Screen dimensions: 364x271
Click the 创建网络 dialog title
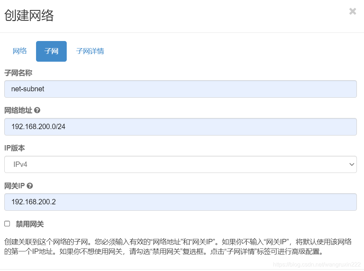29,16
